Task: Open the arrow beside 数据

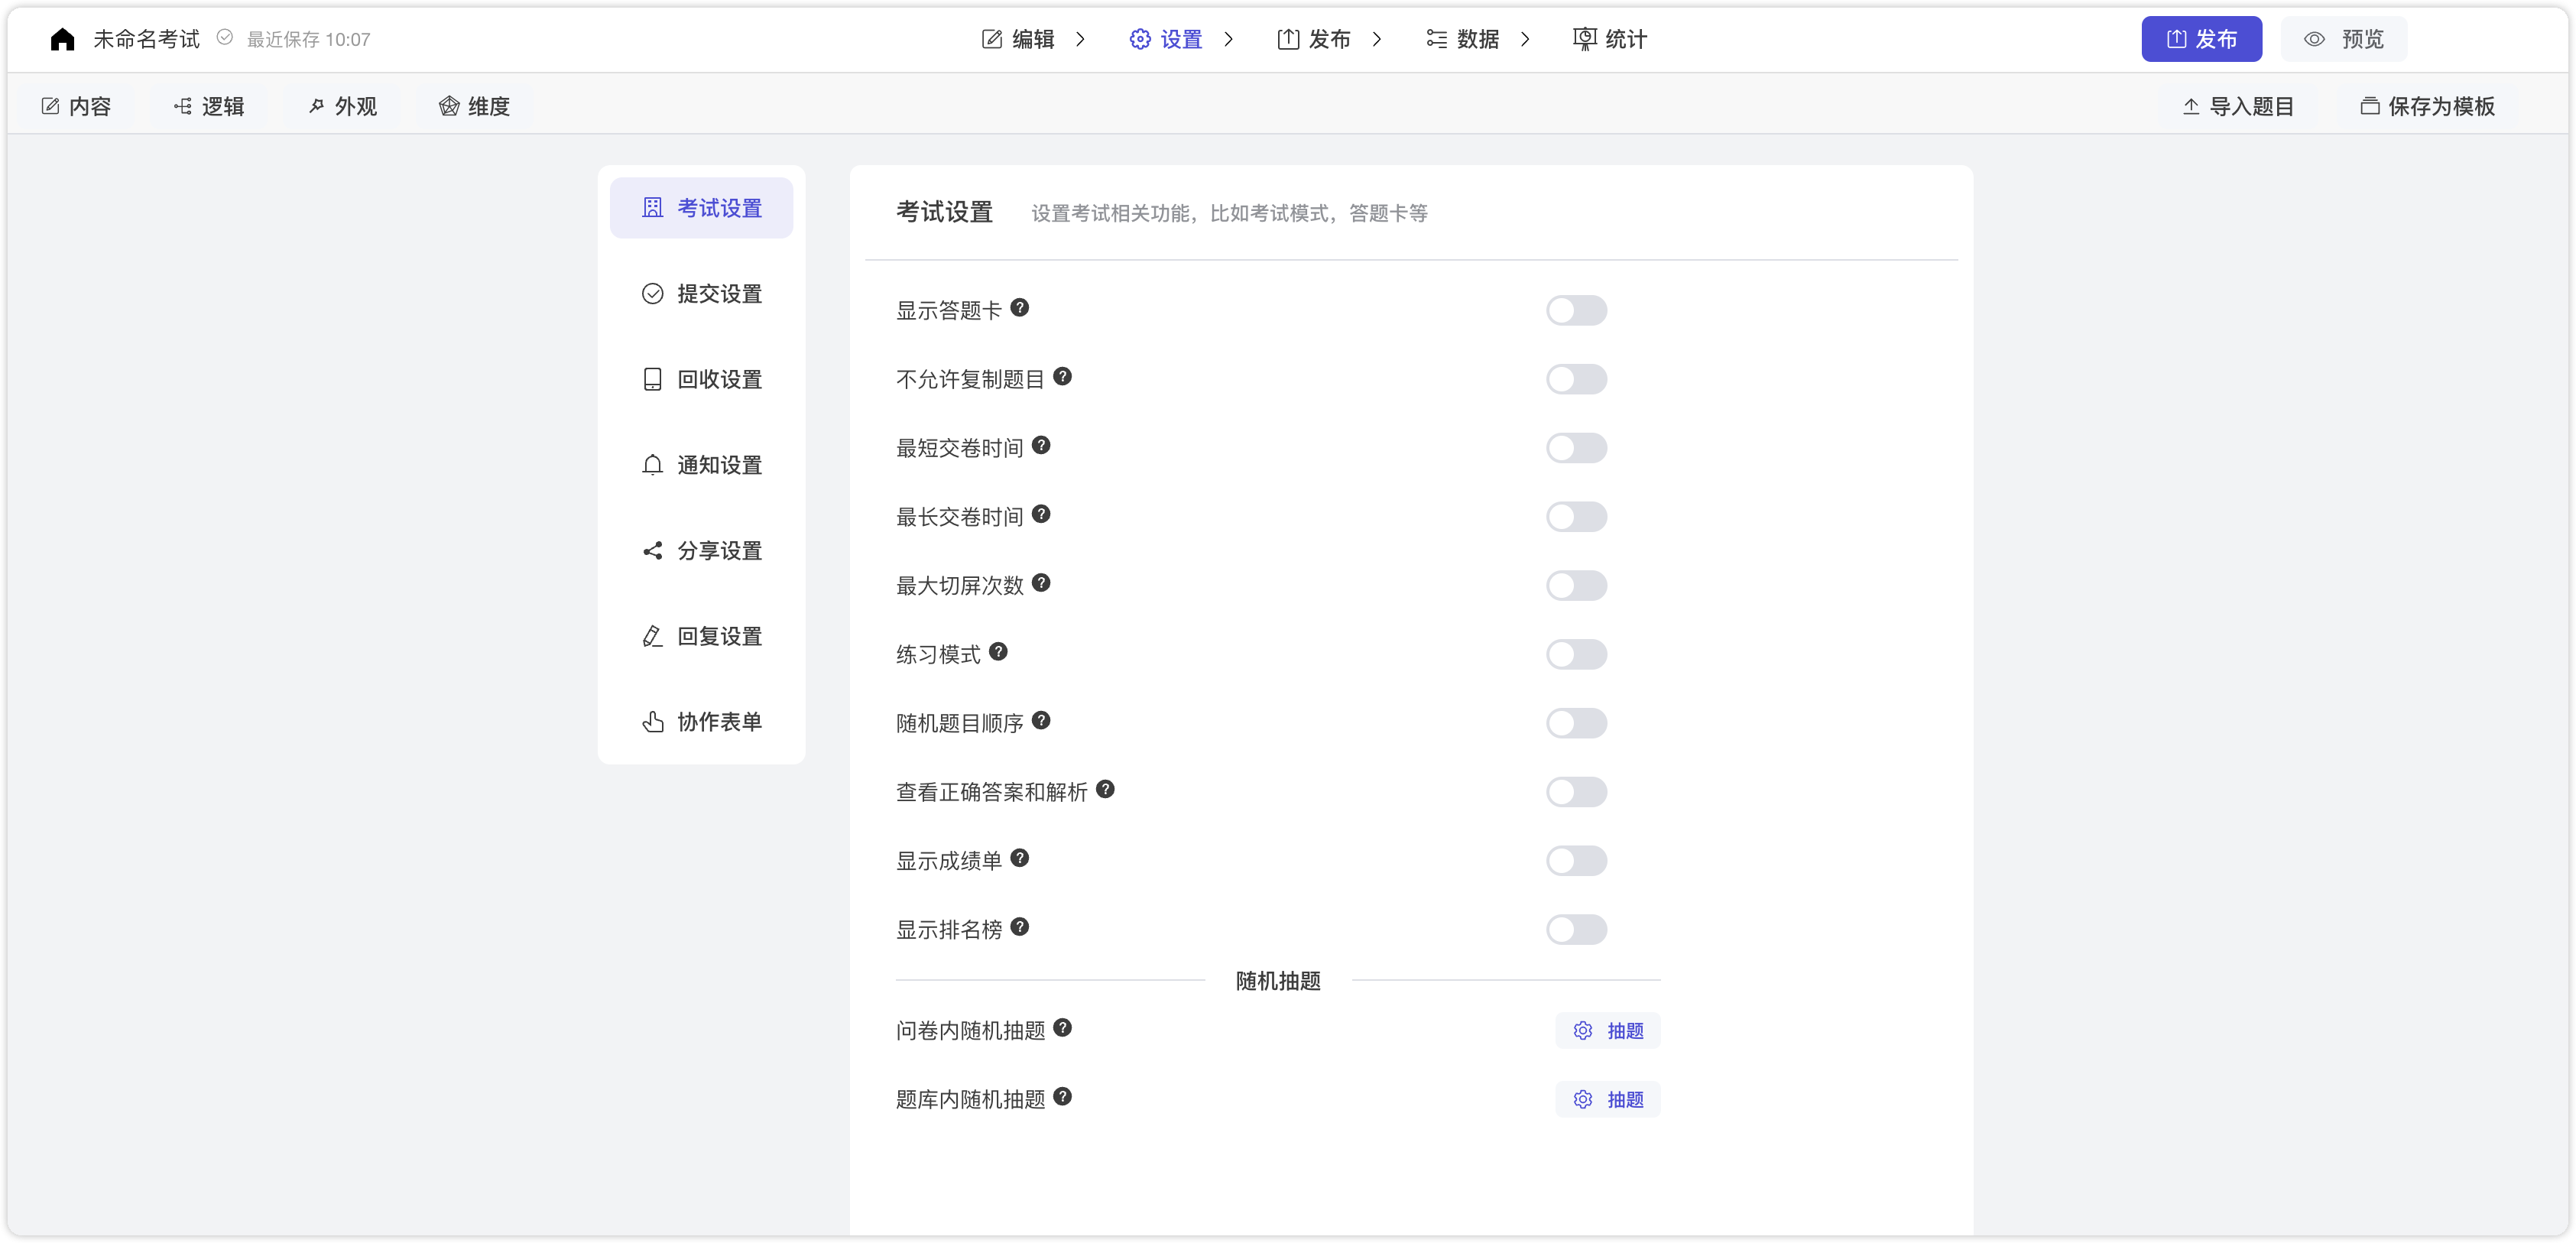Action: click(1526, 39)
